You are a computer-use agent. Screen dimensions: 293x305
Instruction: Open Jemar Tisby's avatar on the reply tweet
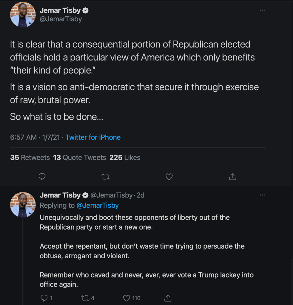23,204
